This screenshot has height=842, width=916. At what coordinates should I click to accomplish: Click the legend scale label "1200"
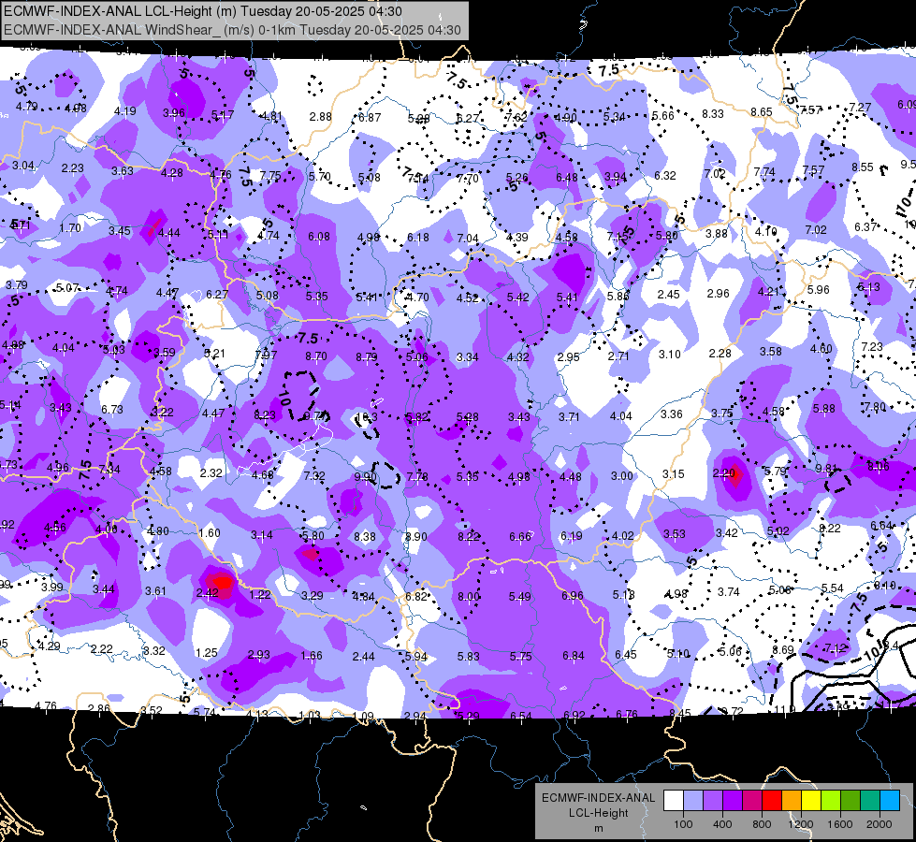point(800,824)
